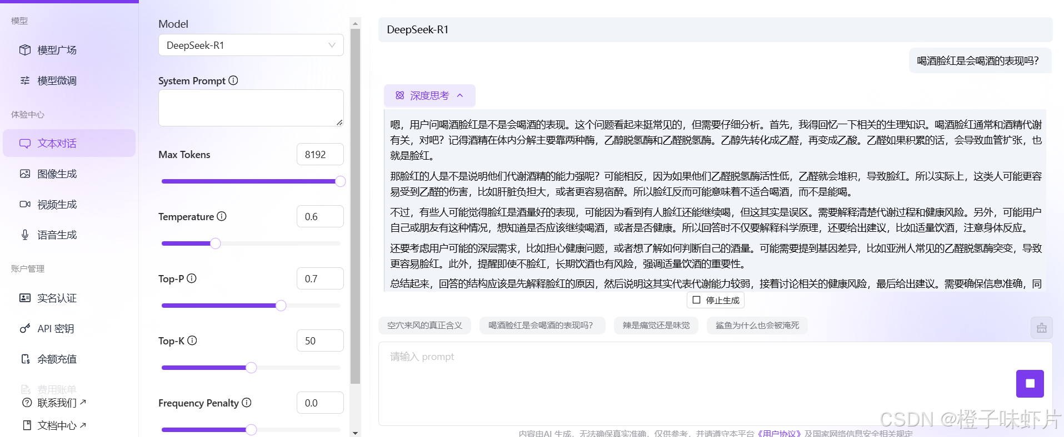The image size is (1064, 437).
Task: Select 文本对话 in the sidebar
Action: [x=69, y=143]
